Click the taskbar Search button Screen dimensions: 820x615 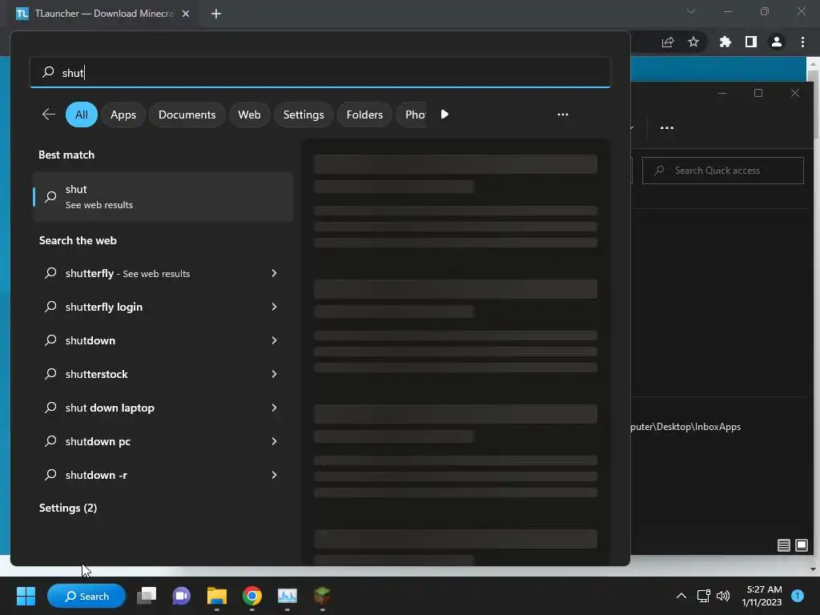(86, 596)
